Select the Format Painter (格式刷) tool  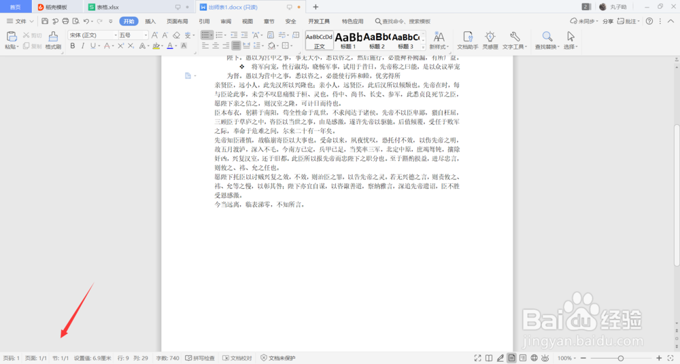click(53, 41)
